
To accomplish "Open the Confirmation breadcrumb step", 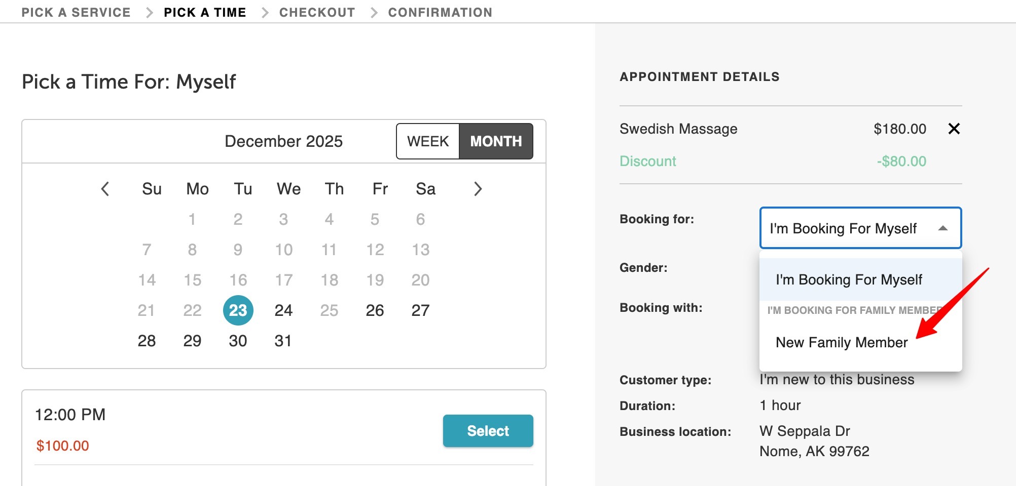I will pyautogui.click(x=440, y=12).
